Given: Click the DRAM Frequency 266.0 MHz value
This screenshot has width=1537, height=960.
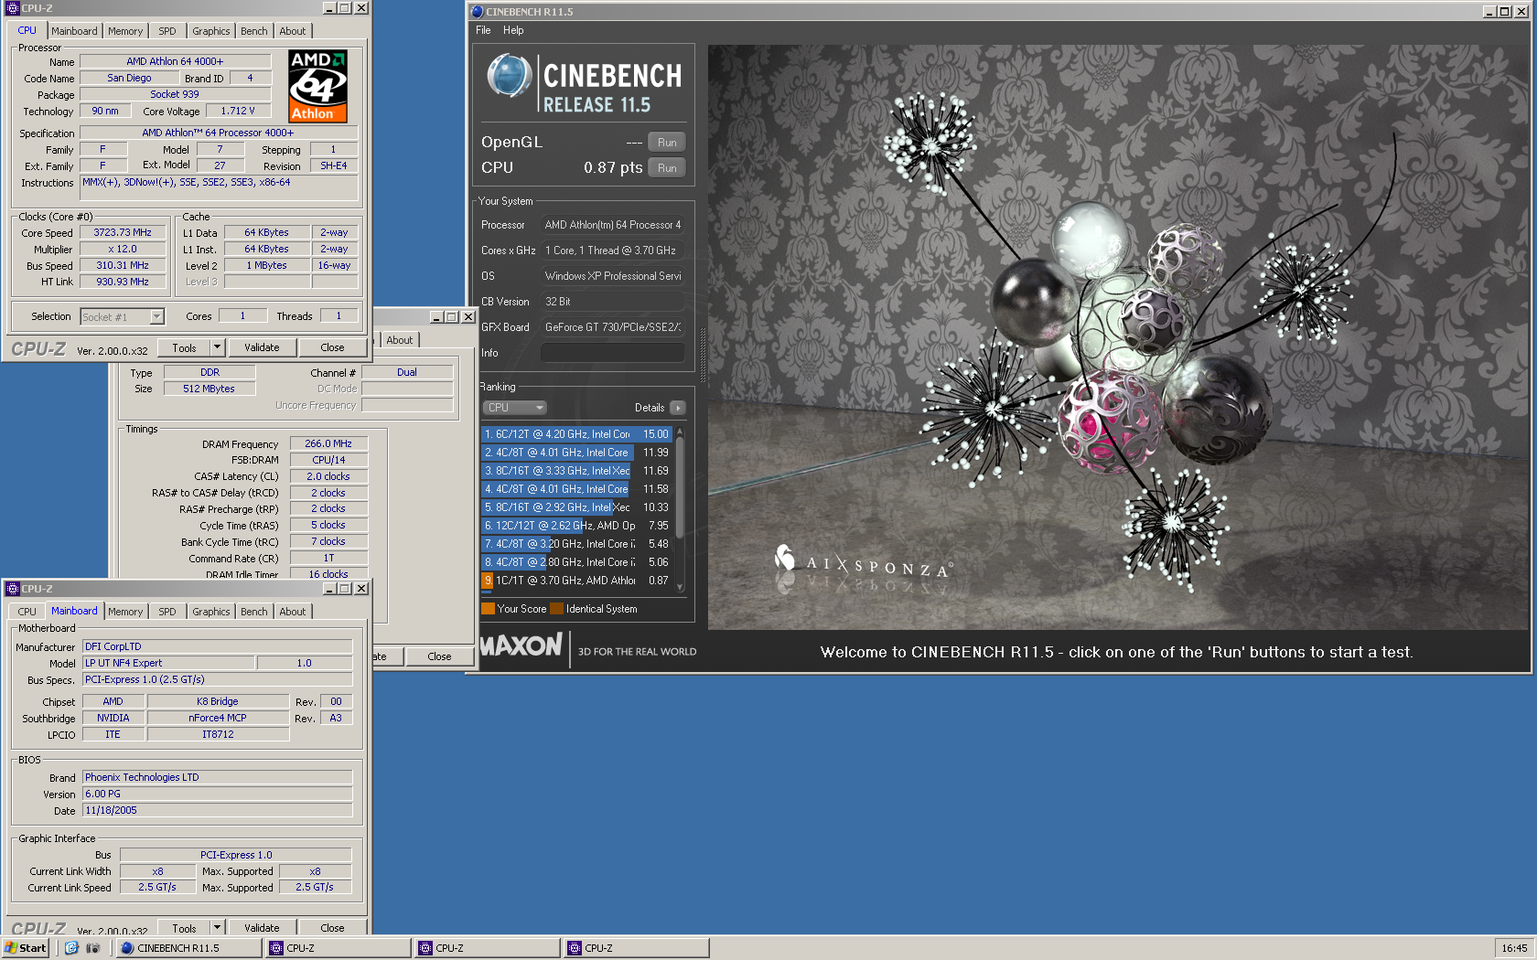Looking at the screenshot, I should pos(328,443).
